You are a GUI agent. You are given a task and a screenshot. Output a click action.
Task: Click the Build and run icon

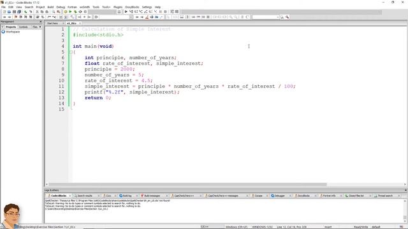tap(75, 11)
